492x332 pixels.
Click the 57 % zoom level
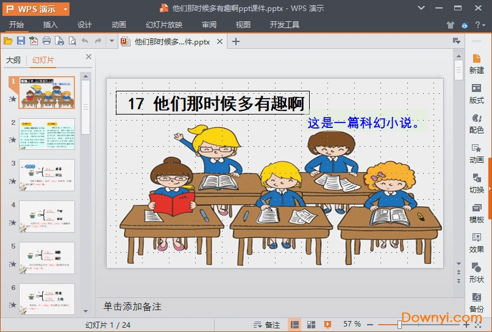352,324
